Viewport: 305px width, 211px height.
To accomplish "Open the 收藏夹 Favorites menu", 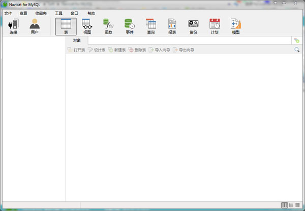I will 41,13.
